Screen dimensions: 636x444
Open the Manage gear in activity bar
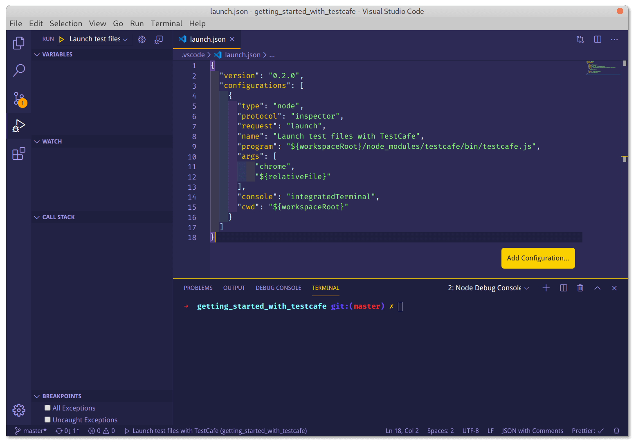click(x=19, y=410)
